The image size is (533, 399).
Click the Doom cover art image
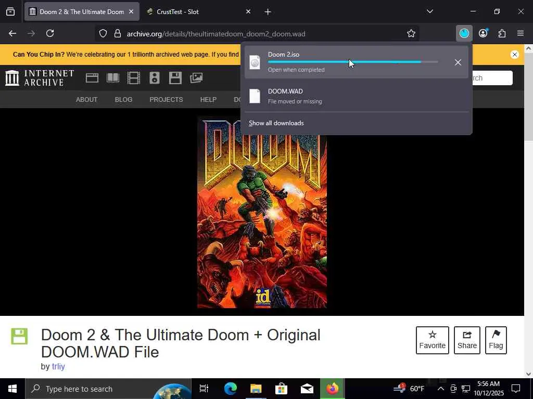(x=262, y=212)
